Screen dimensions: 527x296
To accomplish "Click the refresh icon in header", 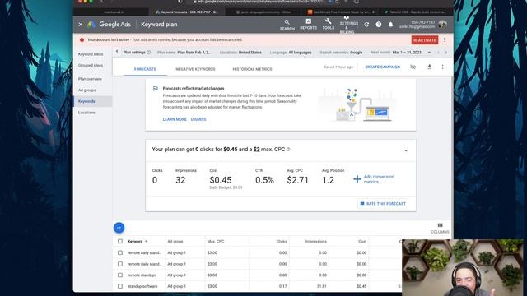I will [366, 25].
